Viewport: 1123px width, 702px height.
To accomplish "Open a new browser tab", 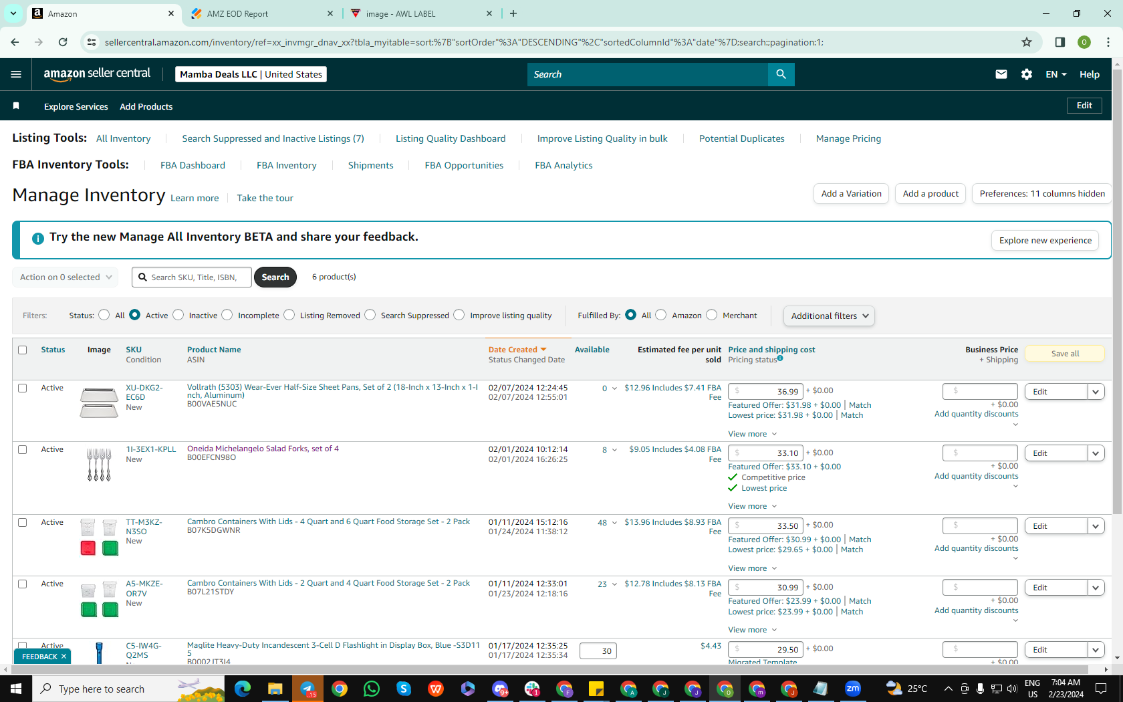I will (x=513, y=13).
